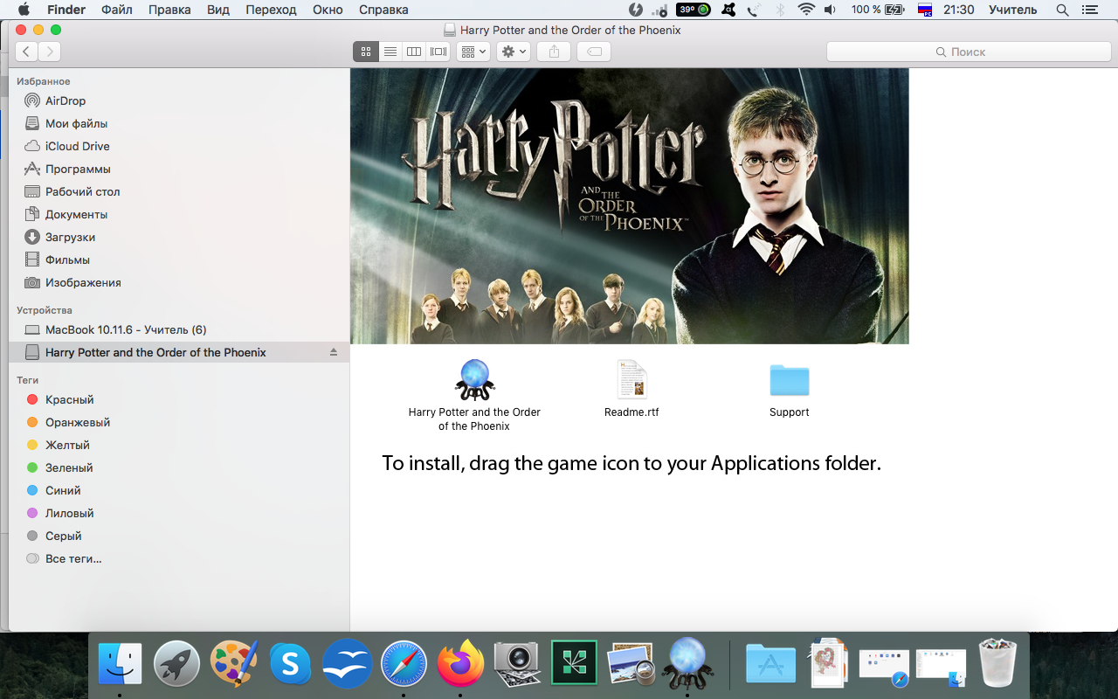
Task: Open the Finder menu
Action: click(x=66, y=10)
